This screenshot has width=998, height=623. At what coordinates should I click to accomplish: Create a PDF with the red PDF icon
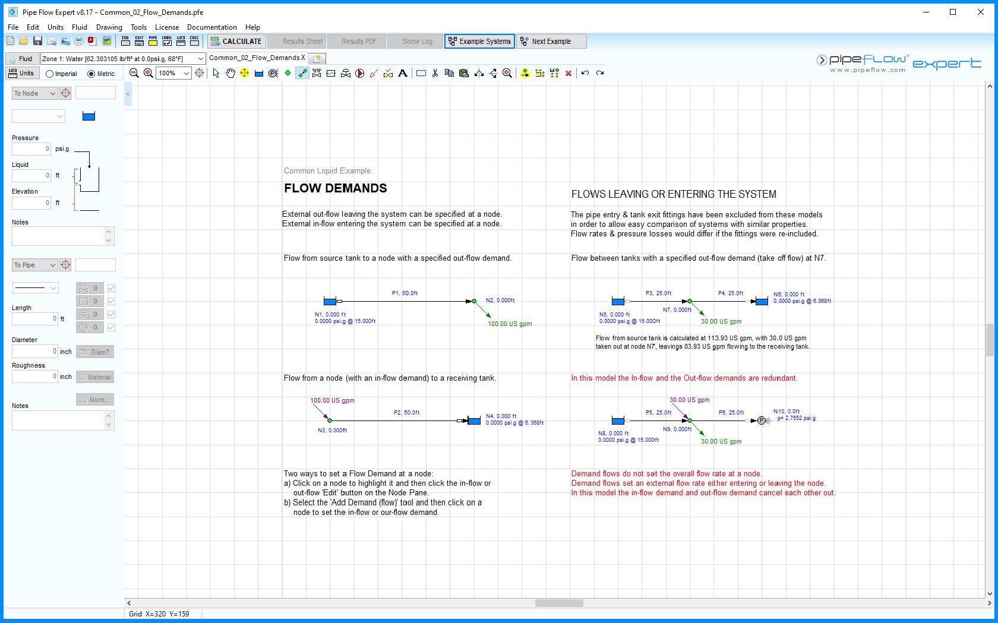92,41
